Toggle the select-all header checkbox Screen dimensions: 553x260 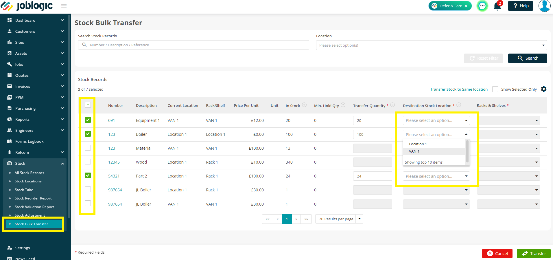click(88, 105)
